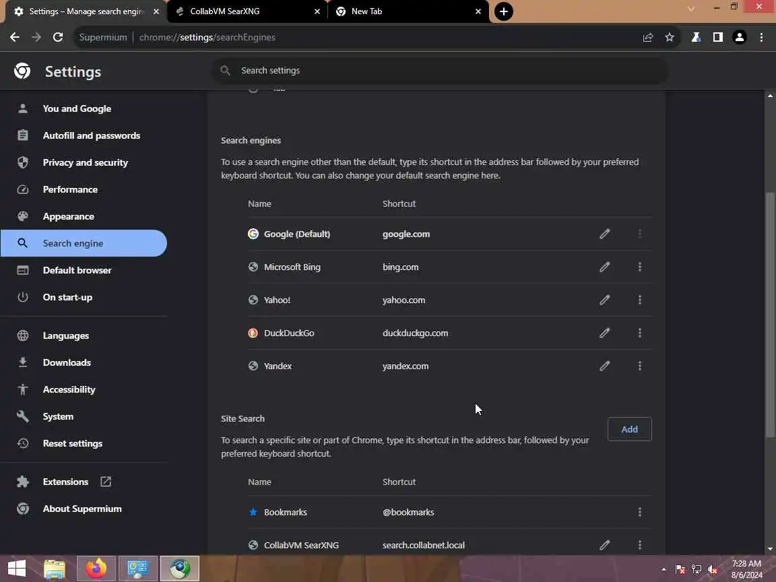The height and width of the screenshot is (582, 776).
Task: Click the scroll-down arrow of page scrollbar
Action: [769, 549]
